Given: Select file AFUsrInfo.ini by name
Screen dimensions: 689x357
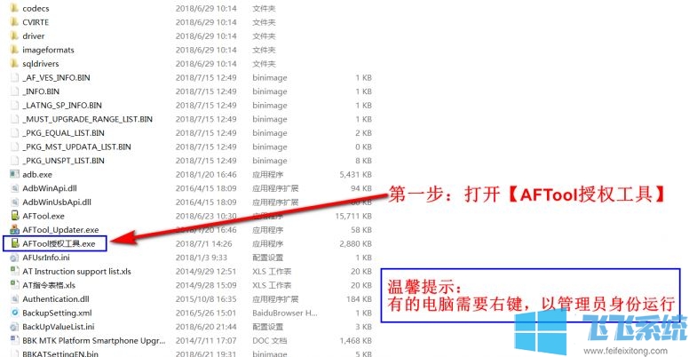Looking at the screenshot, I should pos(45,258).
